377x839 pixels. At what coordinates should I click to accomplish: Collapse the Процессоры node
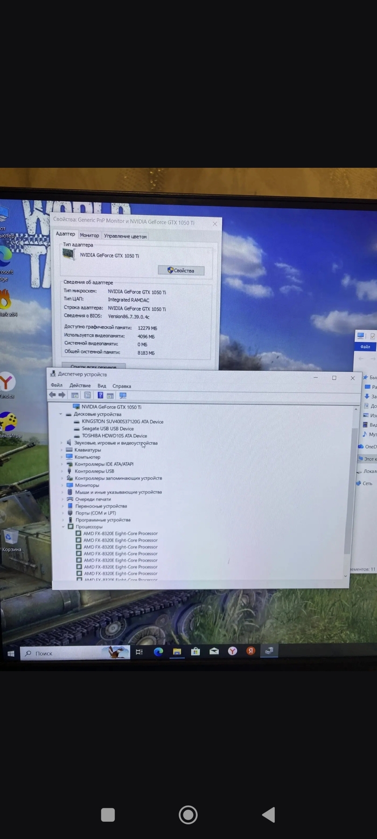[x=63, y=527]
